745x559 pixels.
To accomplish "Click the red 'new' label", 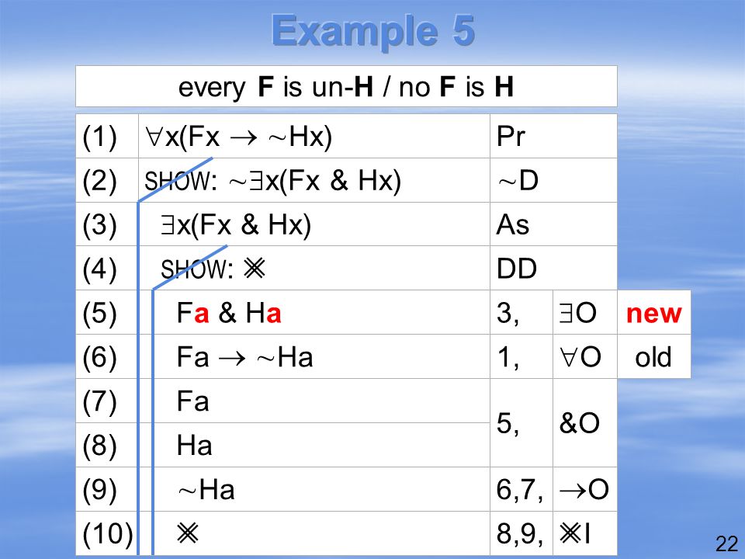I will [653, 314].
